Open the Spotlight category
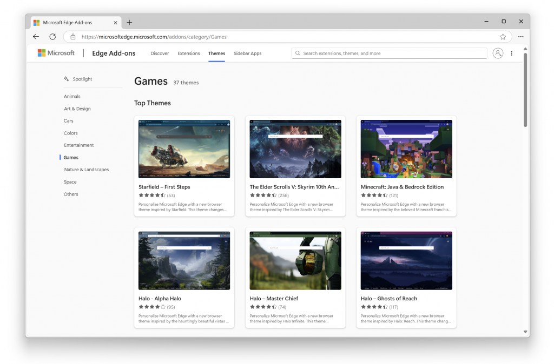Screen dimensions: 554x364 tap(82, 79)
